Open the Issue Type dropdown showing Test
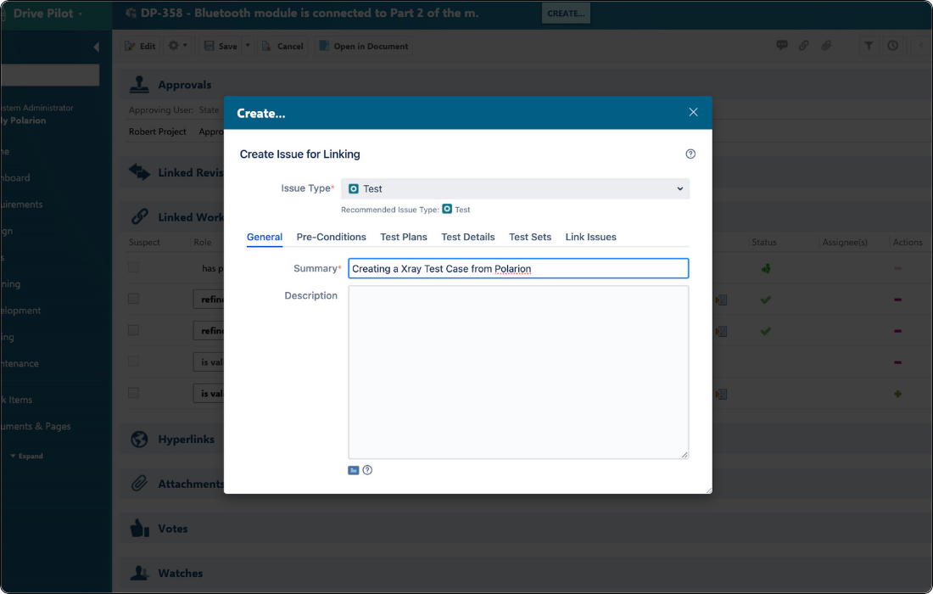The width and height of the screenshot is (933, 594). [516, 188]
